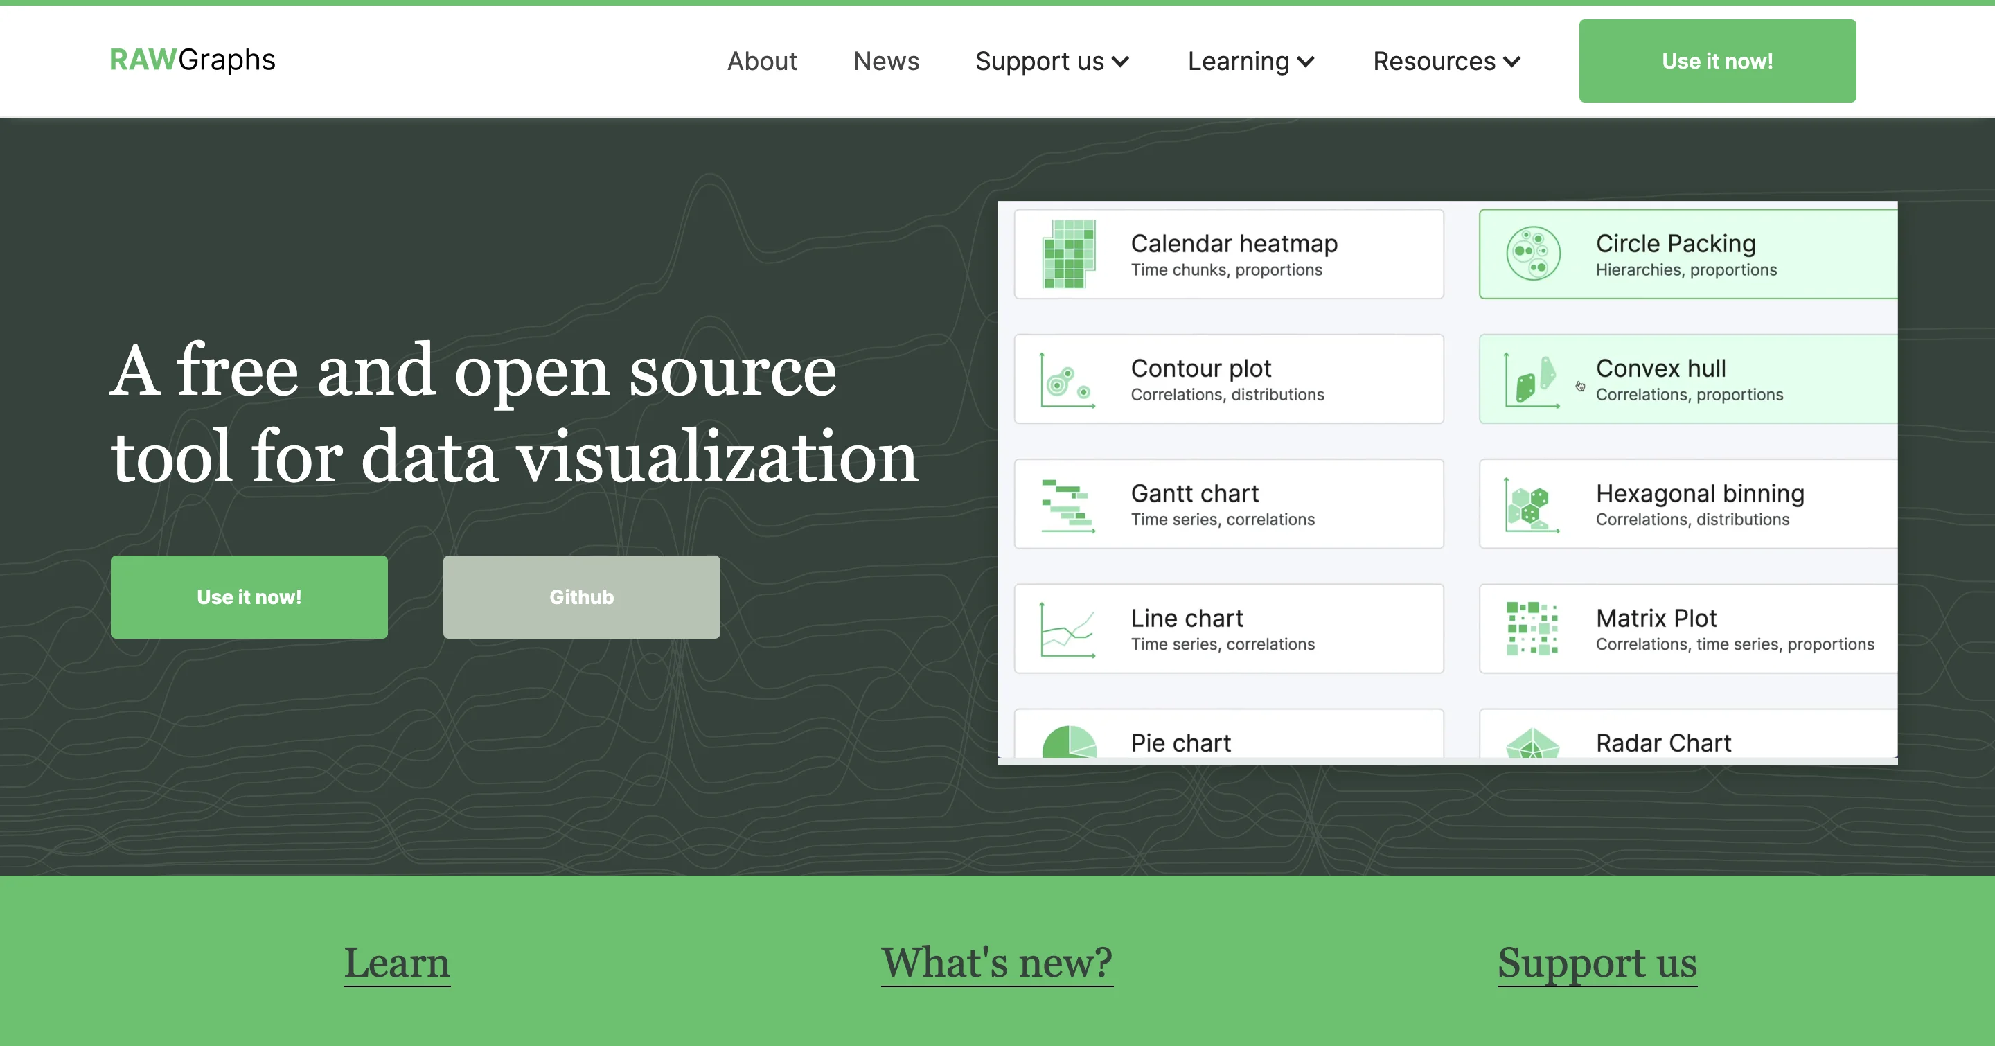Screen dimensions: 1995x1046
Task: Open the Learn link in green footer
Action: [x=396, y=962]
